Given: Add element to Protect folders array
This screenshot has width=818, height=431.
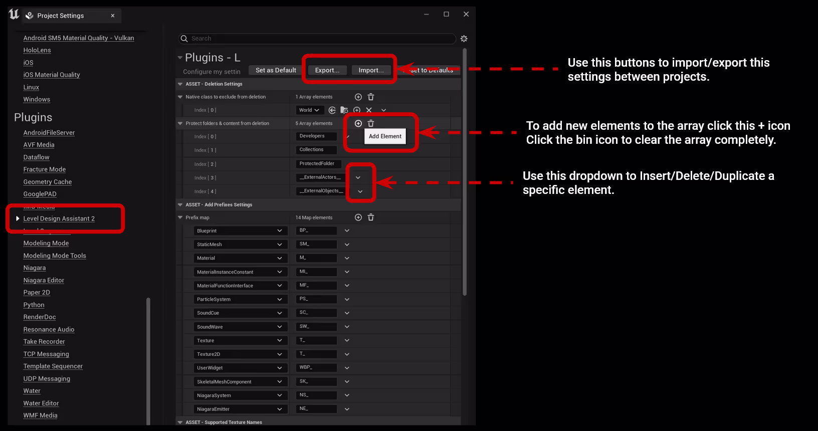Looking at the screenshot, I should click(x=358, y=123).
